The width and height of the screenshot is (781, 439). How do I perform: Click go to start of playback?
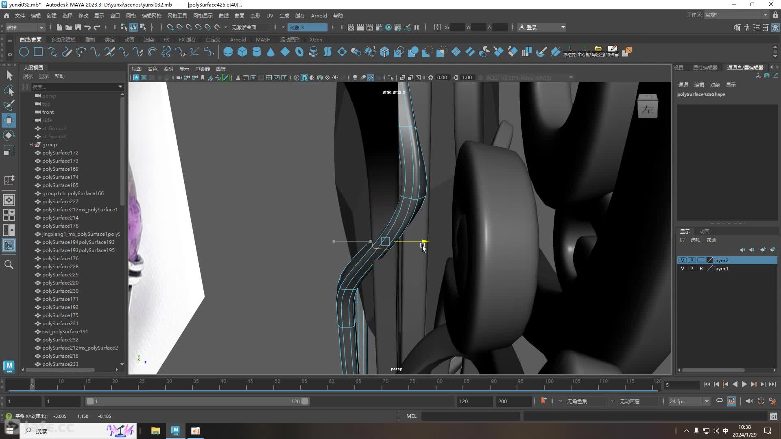pyautogui.click(x=707, y=384)
